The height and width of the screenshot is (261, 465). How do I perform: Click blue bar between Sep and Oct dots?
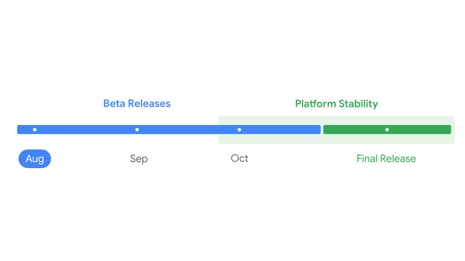tap(188, 129)
